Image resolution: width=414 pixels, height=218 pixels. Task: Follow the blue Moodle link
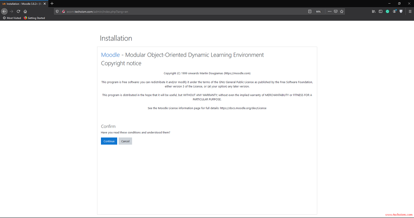pos(110,55)
